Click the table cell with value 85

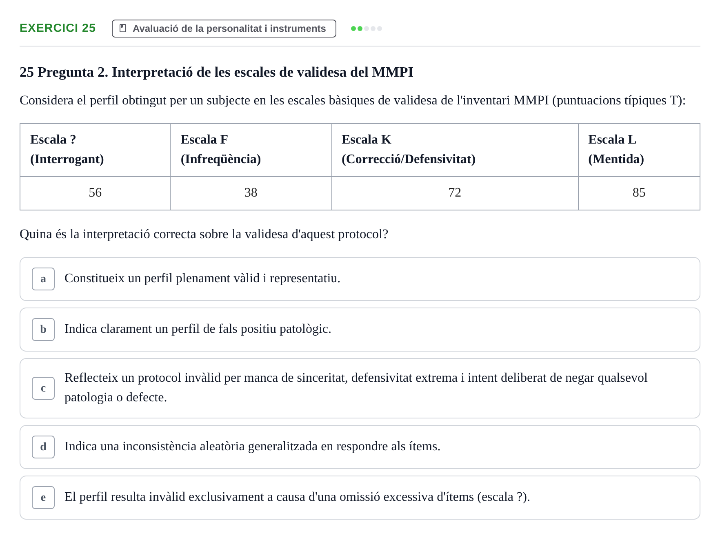point(639,193)
